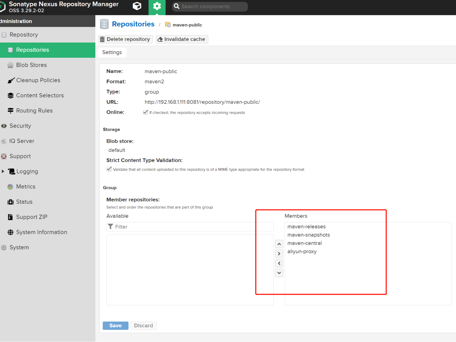Viewport: 456px width, 342px height.
Task: Go back via Repositories breadcrumb link
Action: click(133, 24)
